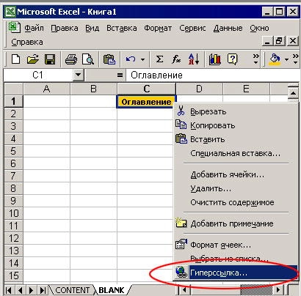Open the Окно menu

point(259,29)
